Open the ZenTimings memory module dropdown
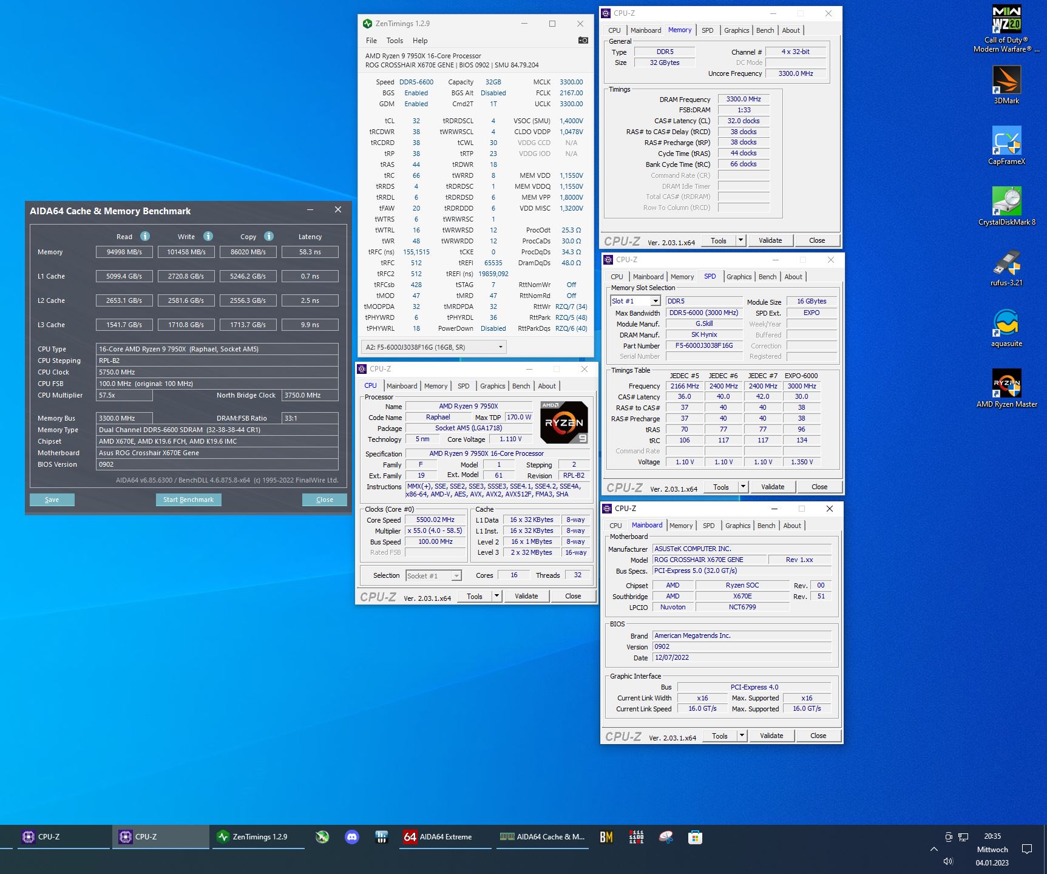 (x=434, y=347)
